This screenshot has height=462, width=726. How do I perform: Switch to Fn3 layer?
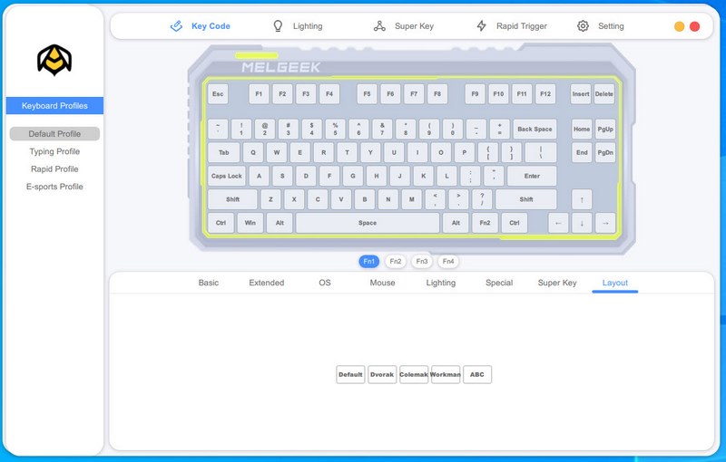click(x=422, y=262)
